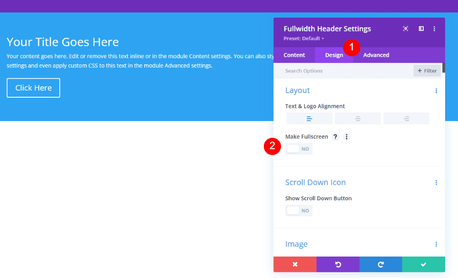458x278 pixels.
Task: Enable the Show Scroll Down Button toggle
Action: pos(299,210)
